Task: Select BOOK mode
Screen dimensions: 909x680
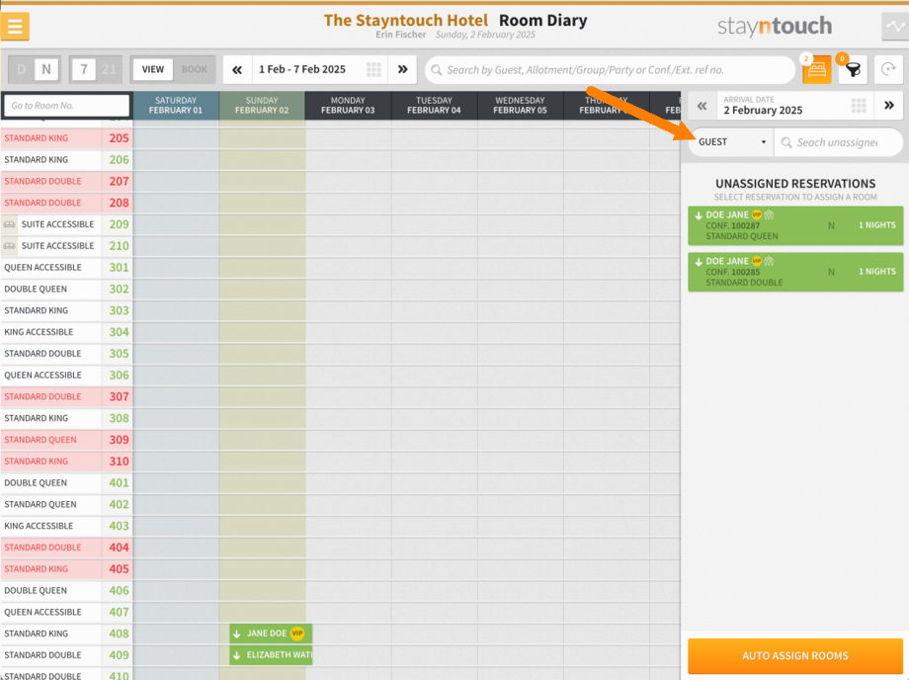Action: [x=195, y=69]
